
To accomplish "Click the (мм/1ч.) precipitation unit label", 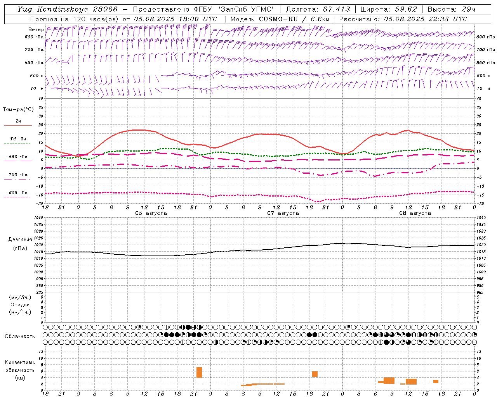I will click(x=20, y=312).
